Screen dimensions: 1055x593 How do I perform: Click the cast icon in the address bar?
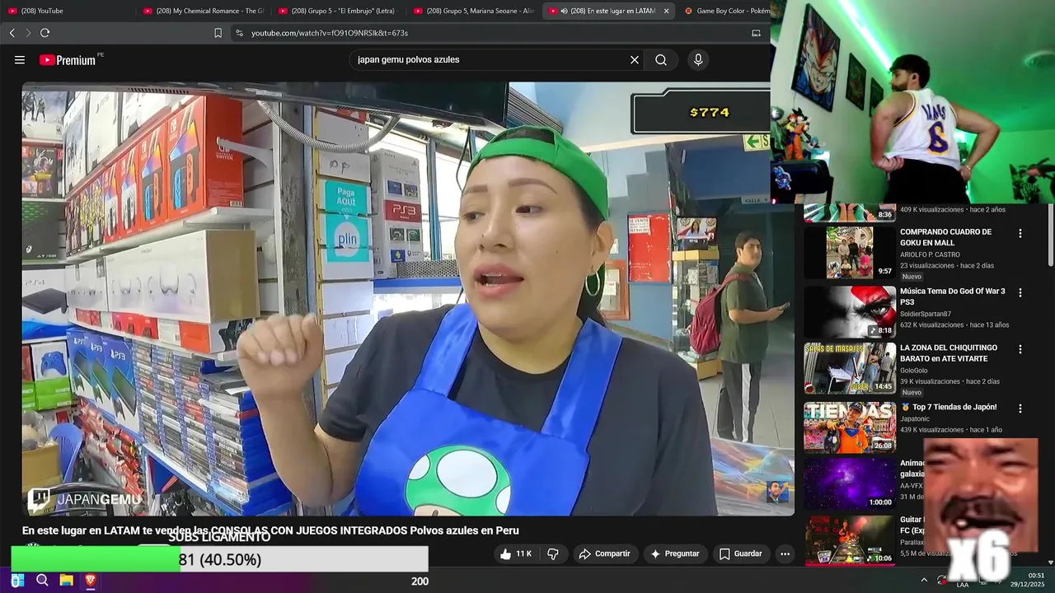[x=756, y=33]
